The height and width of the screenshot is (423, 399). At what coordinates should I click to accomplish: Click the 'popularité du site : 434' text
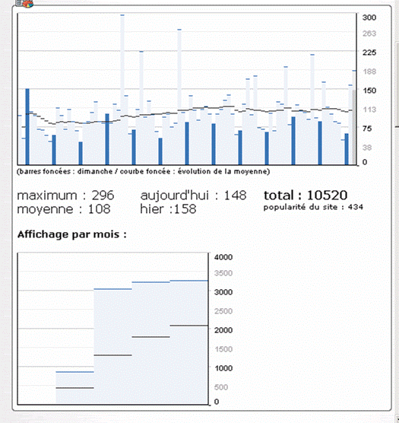coord(313,207)
